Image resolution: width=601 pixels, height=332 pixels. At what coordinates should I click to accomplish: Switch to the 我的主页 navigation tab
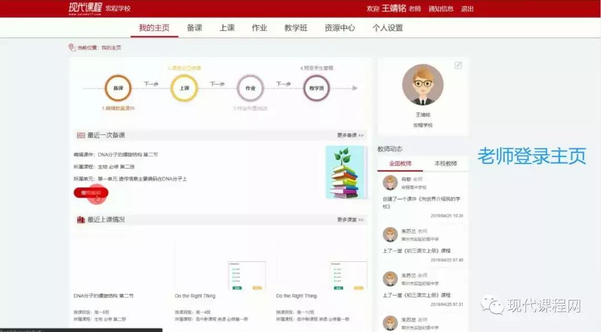point(154,27)
